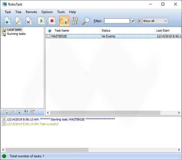Open the Tree menu
Viewport: 182px width, 160px height.
click(x=18, y=12)
